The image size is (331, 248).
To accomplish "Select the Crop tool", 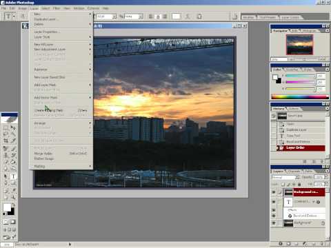I will click(x=6, y=141).
